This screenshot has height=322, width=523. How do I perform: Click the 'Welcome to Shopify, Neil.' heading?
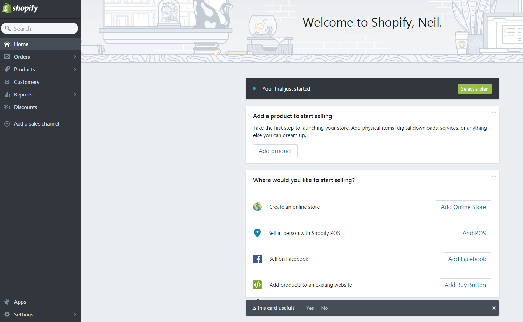[372, 22]
